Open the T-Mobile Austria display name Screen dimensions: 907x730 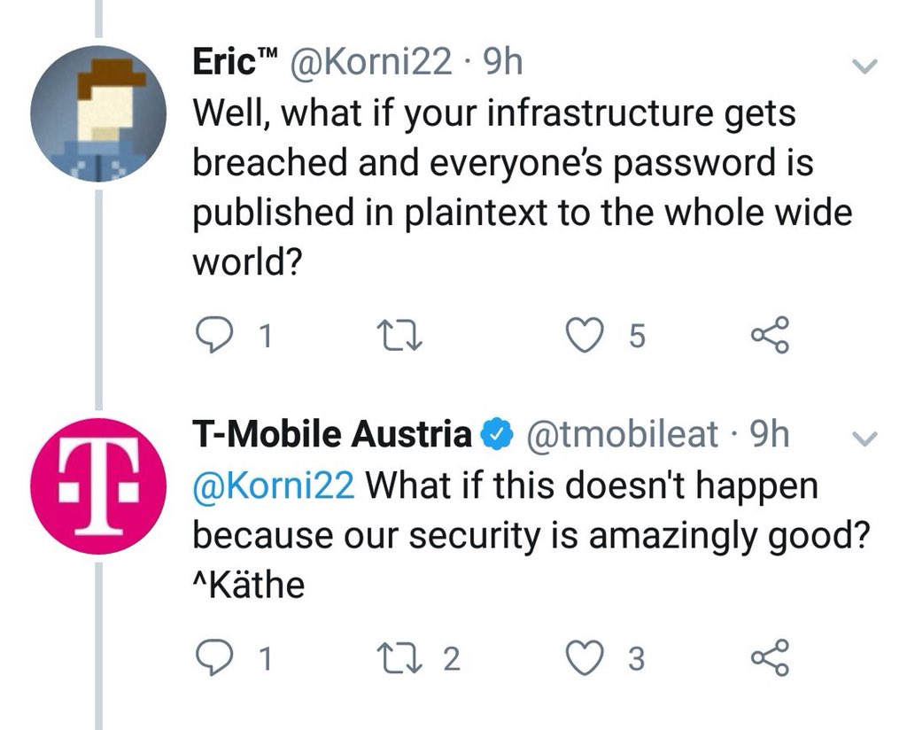coord(332,434)
